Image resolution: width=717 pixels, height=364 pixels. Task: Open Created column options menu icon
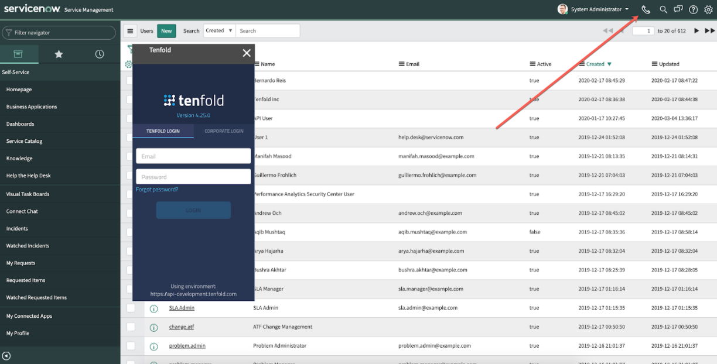click(582, 64)
